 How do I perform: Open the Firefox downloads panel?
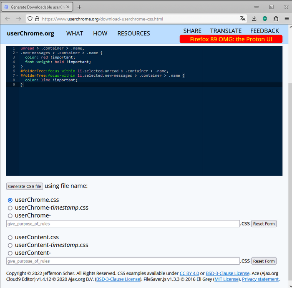click(x=254, y=19)
